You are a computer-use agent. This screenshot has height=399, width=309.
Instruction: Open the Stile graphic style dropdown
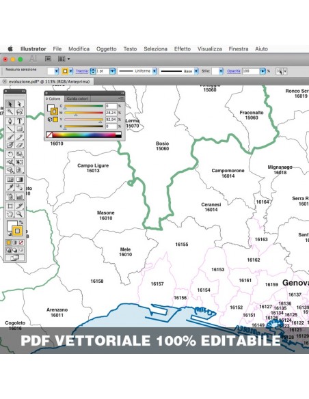click(221, 71)
